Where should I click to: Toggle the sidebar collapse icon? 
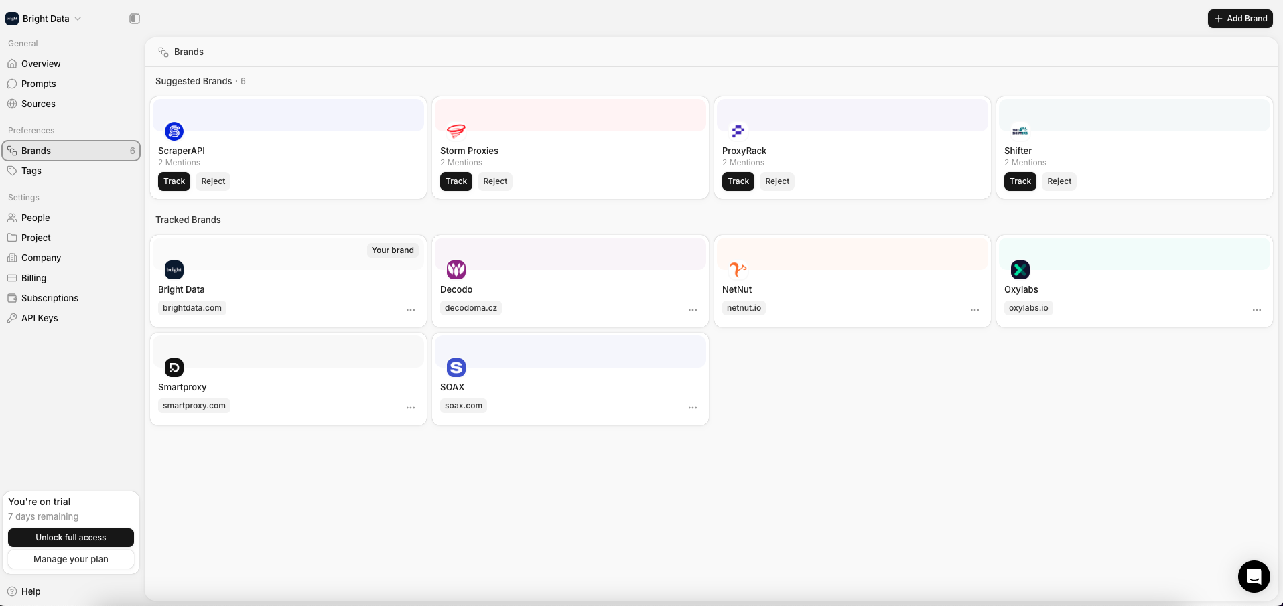click(135, 19)
